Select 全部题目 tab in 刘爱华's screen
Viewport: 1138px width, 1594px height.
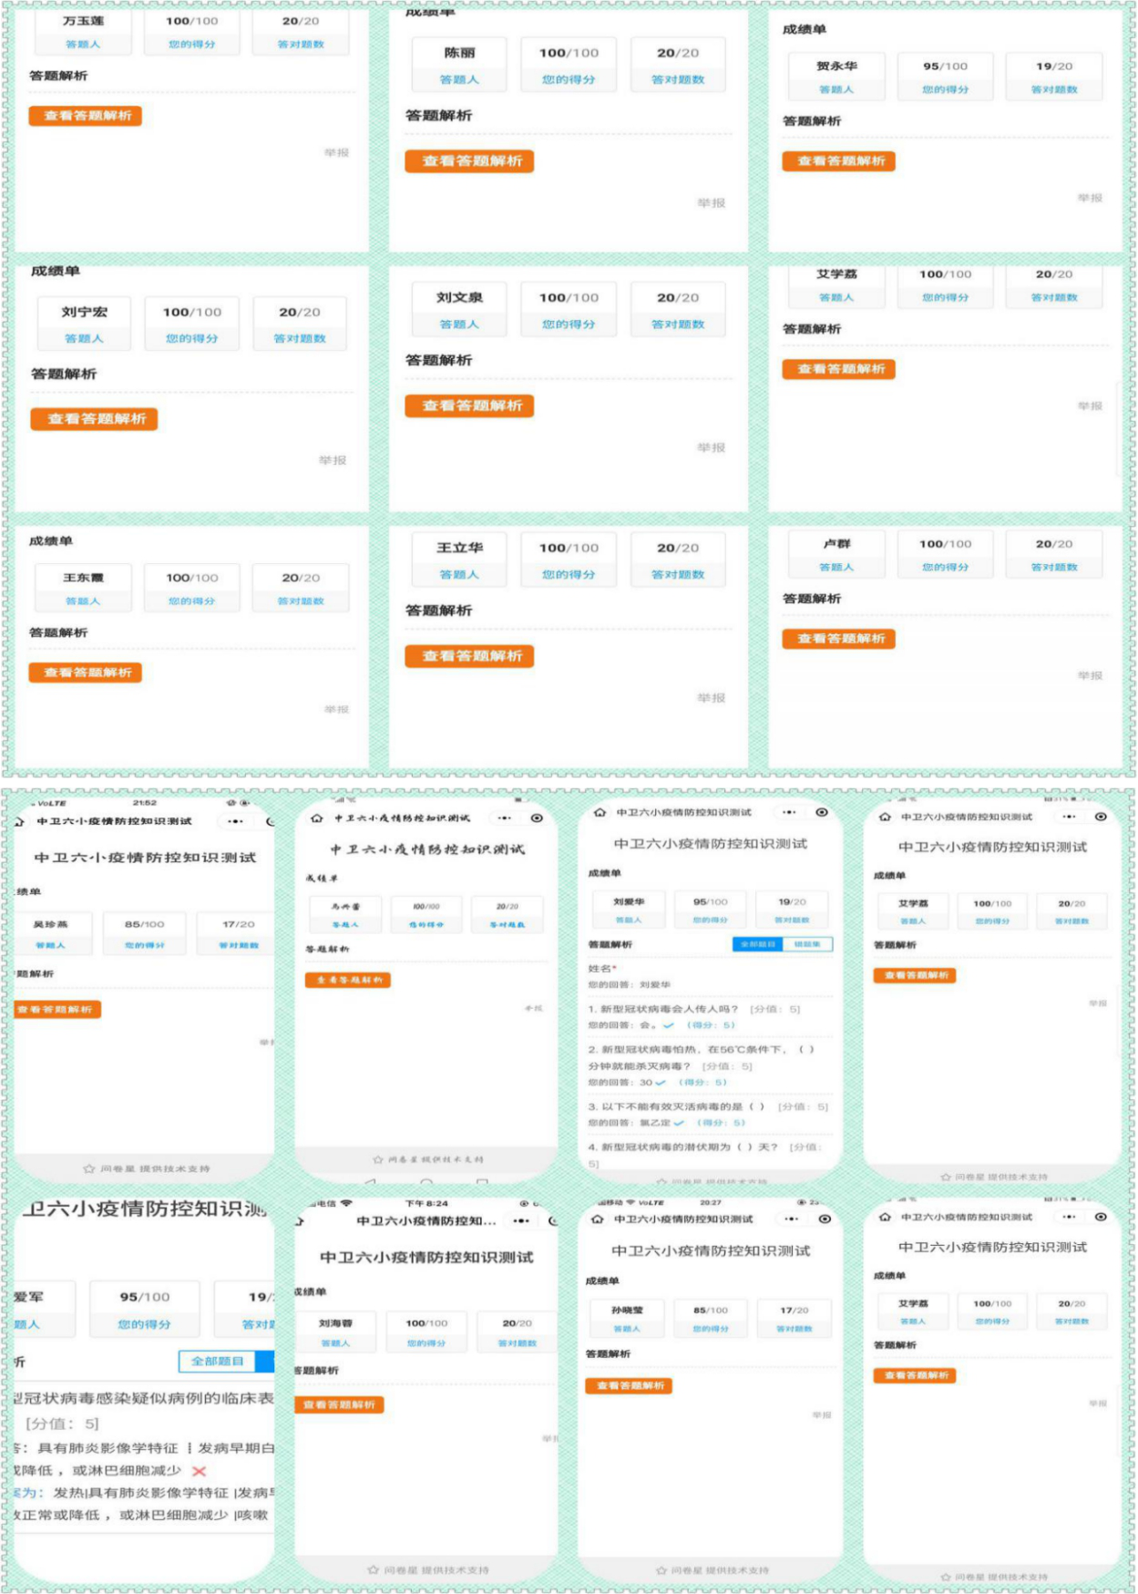click(758, 944)
